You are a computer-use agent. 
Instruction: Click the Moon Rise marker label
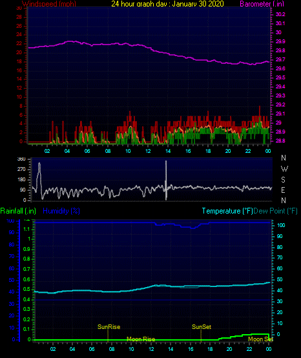pos(141,339)
